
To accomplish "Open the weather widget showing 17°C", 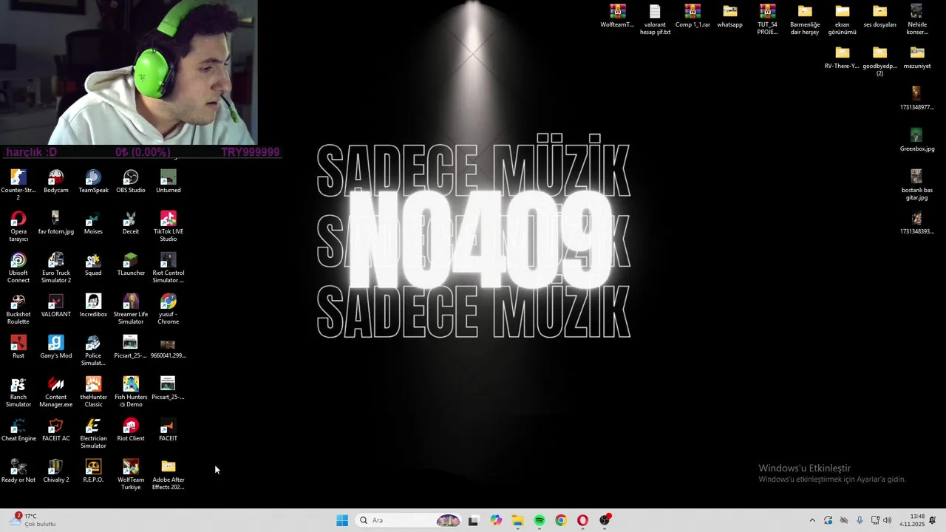I will click(33, 520).
